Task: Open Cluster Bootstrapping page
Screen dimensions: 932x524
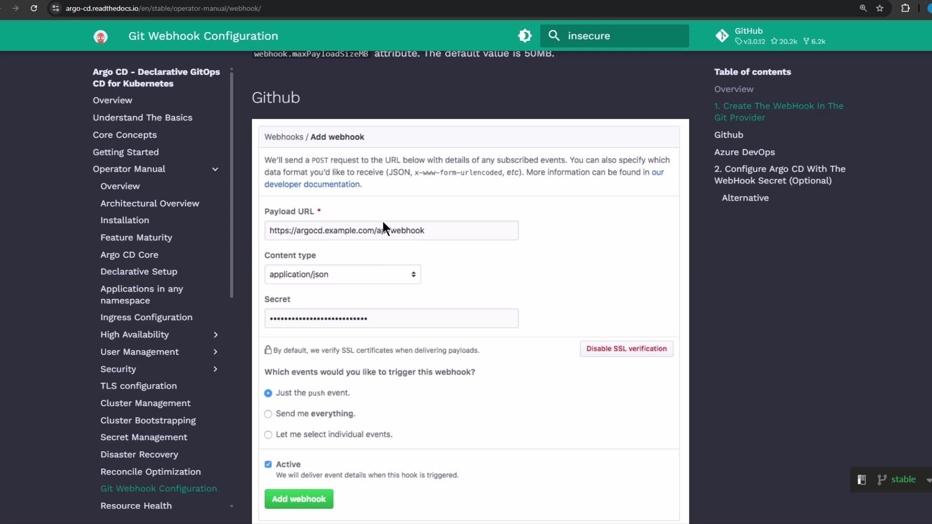Action: (148, 421)
